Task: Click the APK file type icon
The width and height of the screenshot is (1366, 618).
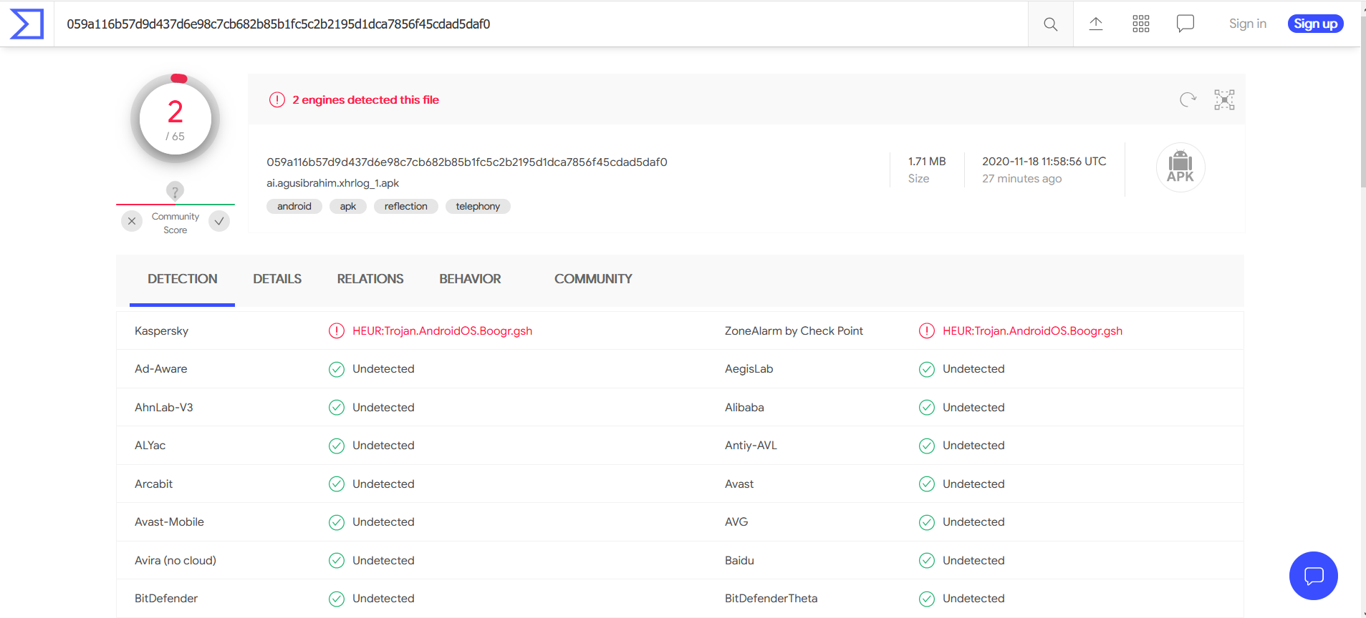Action: click(x=1180, y=167)
